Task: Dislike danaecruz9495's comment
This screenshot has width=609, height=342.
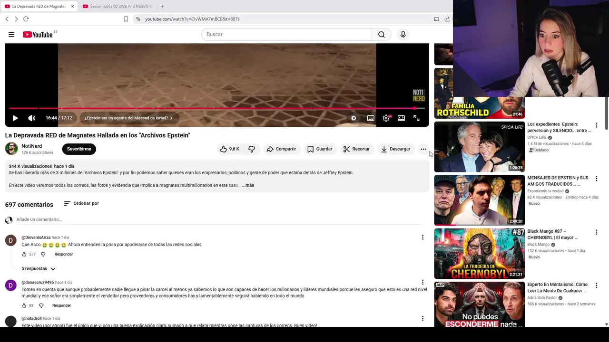Action: coord(41,305)
